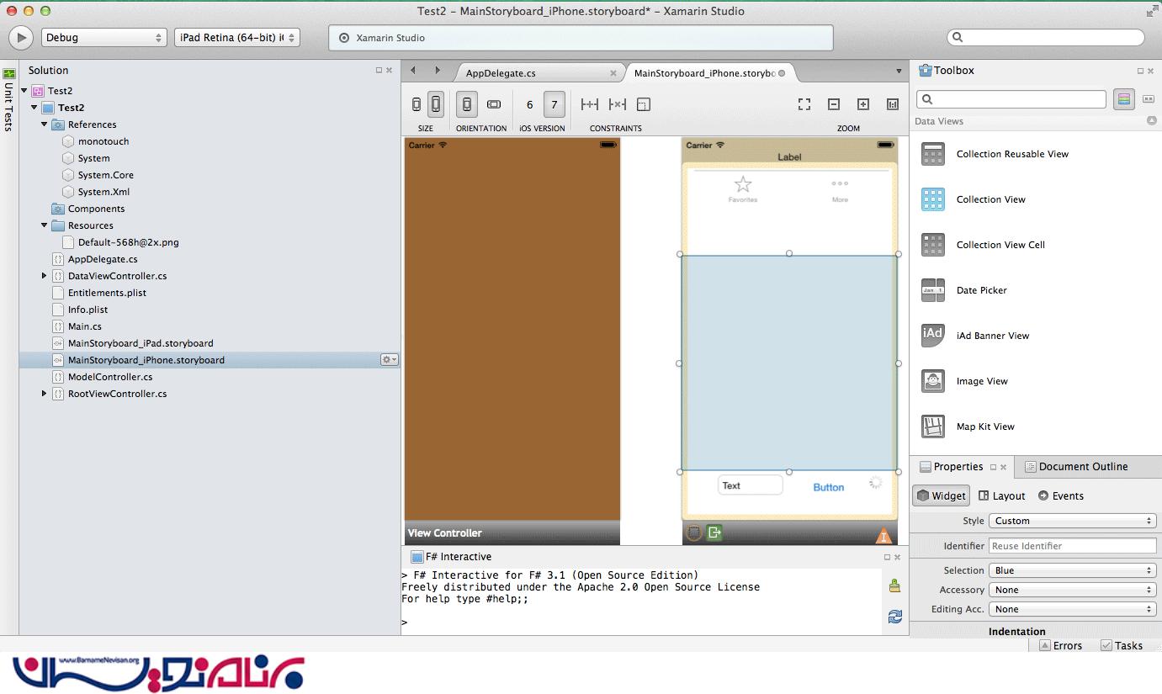Collapse the Data Views toolbox section
This screenshot has width=1162, height=694.
(1152, 121)
